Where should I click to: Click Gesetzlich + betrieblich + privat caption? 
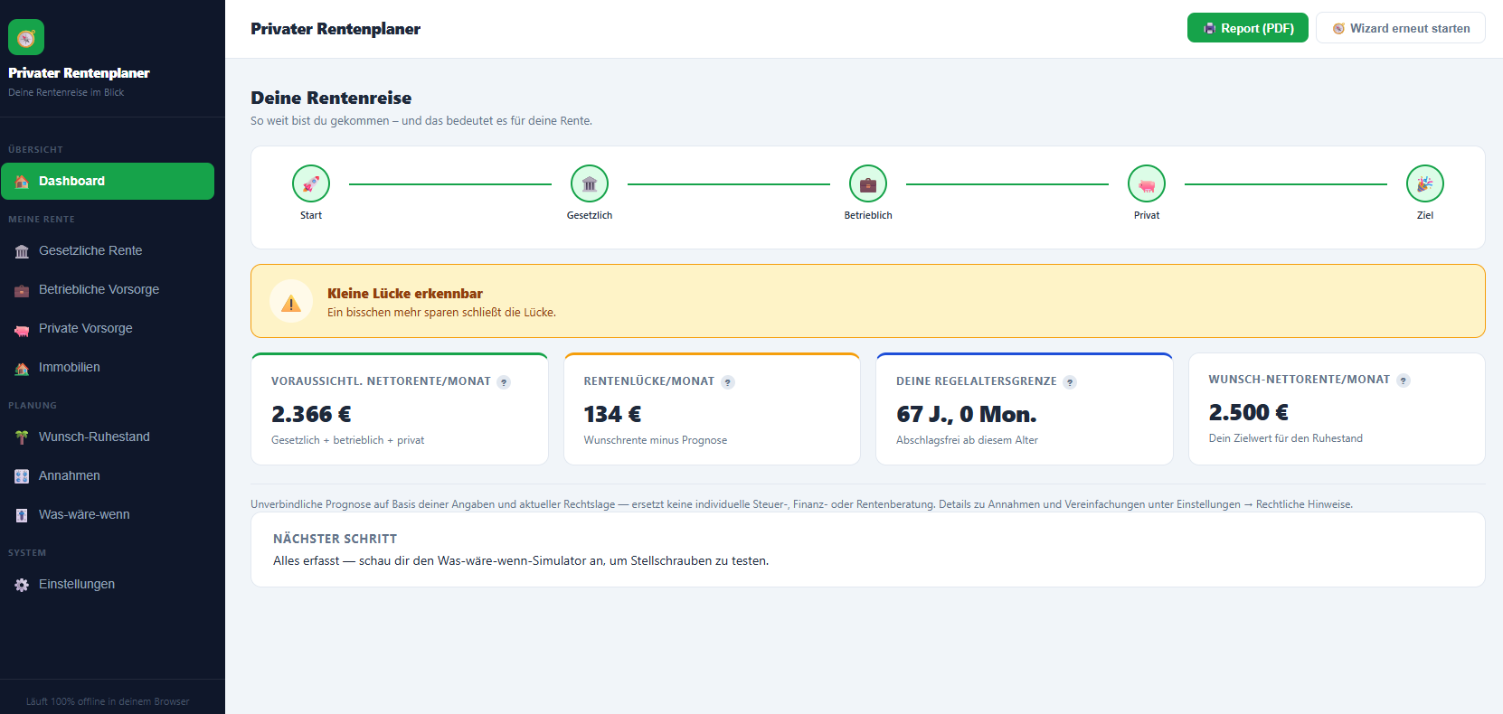[x=347, y=440]
